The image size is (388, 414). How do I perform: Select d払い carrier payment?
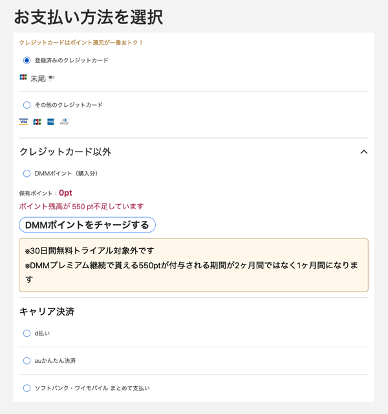tap(27, 333)
